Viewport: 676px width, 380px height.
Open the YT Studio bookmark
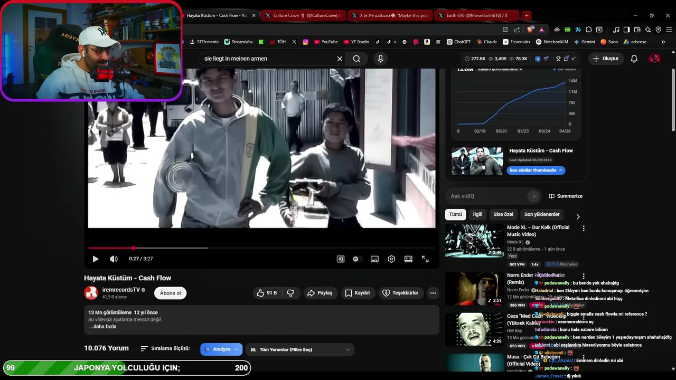tap(356, 42)
